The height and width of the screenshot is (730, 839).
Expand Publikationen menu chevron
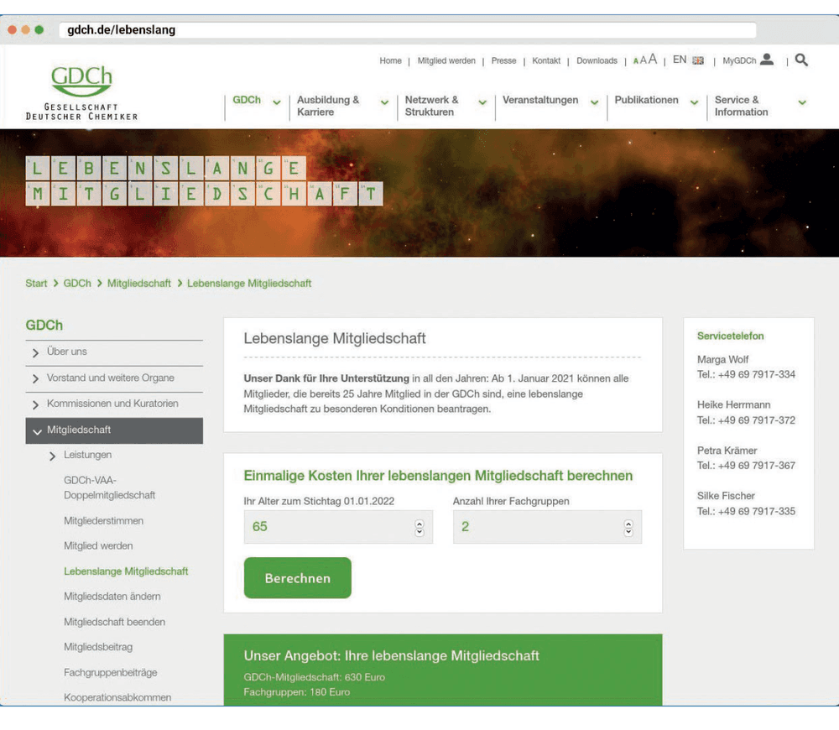(694, 102)
